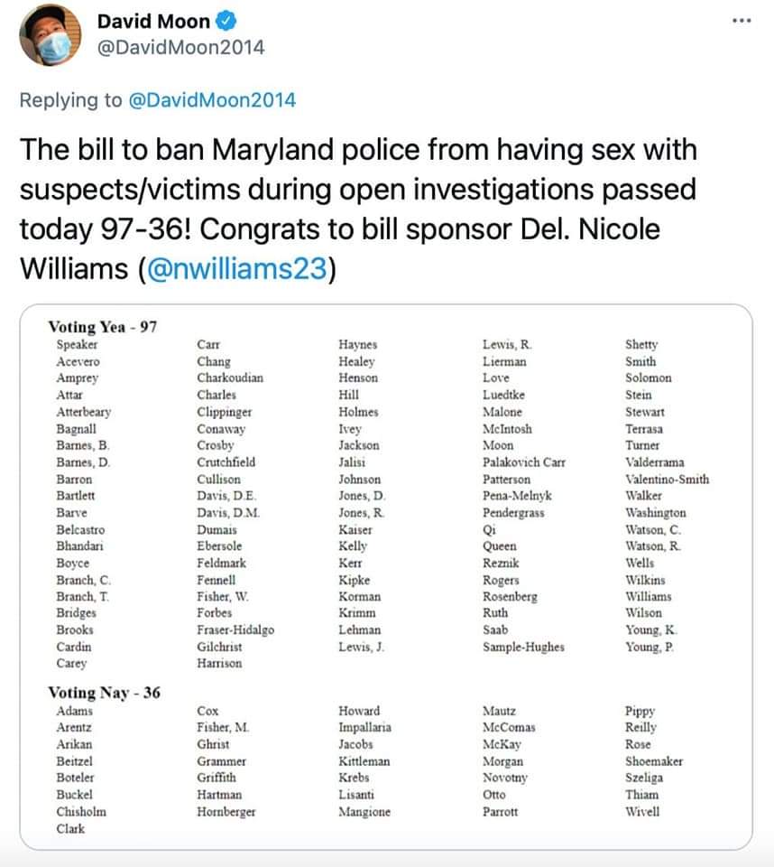This screenshot has width=774, height=867.
Task: Click "Fraser-Hidalgo" in the vote list
Action: click(235, 629)
